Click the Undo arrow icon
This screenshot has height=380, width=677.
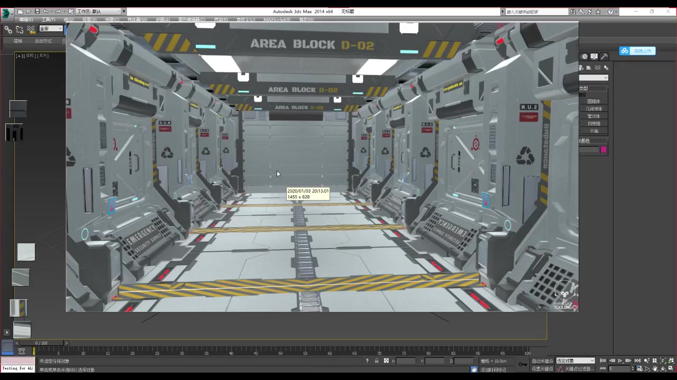pos(45,12)
